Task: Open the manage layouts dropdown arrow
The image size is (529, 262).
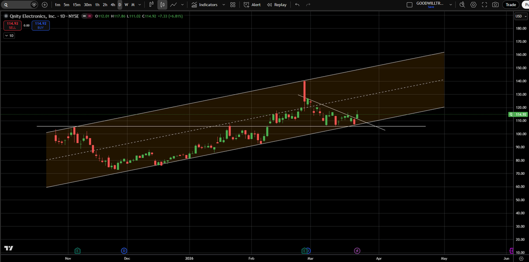Action: [x=451, y=5]
